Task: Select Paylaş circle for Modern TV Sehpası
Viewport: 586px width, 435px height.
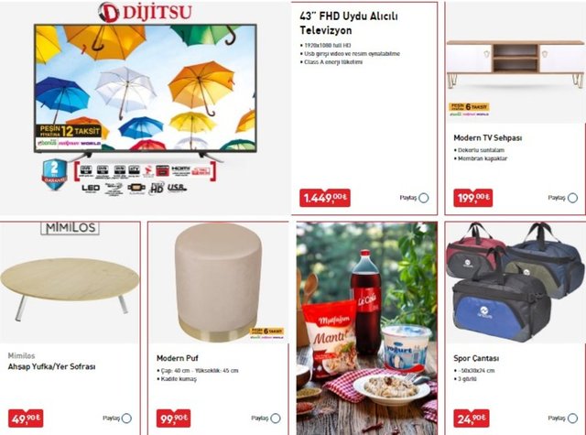Action: [x=572, y=198]
